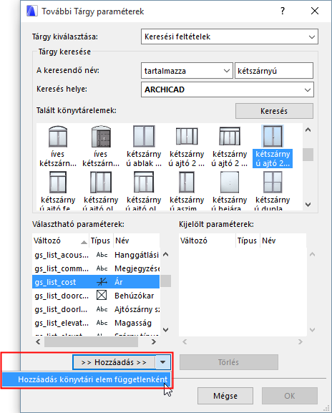Open the Keresés helye ARCHICAD dropdown

[x=228, y=89]
